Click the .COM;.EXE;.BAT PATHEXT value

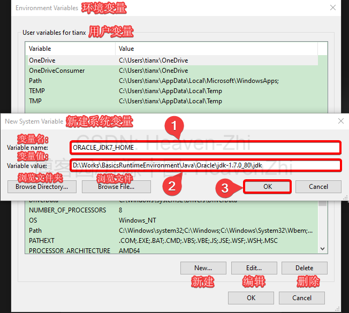198,240
